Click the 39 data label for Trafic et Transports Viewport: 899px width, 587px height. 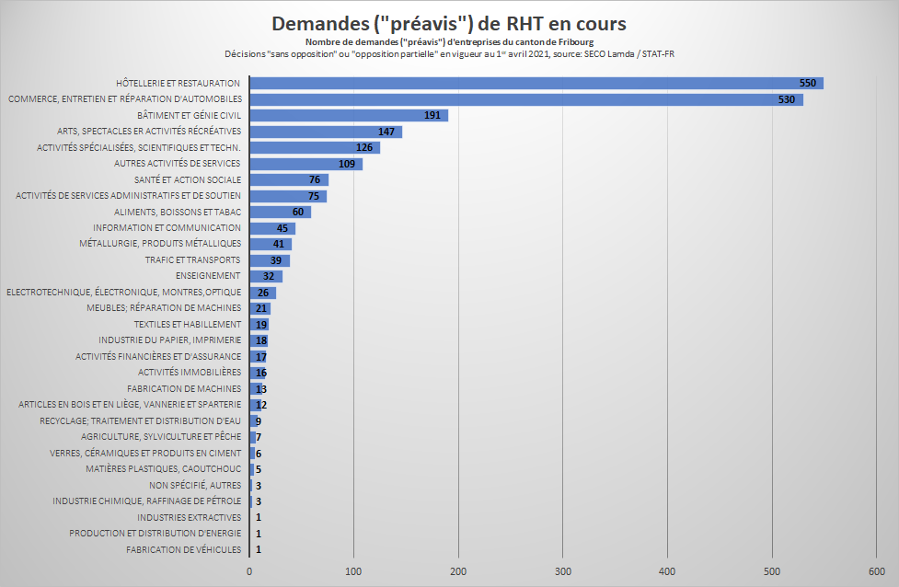pos(275,260)
